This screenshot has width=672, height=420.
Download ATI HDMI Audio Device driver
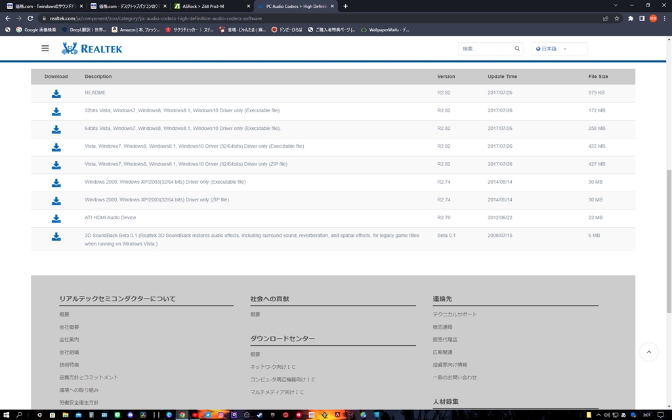pos(56,219)
